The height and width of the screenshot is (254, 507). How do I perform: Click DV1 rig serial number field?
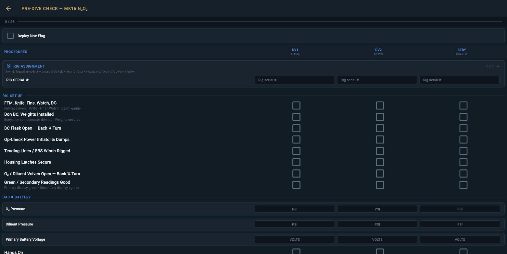click(295, 80)
